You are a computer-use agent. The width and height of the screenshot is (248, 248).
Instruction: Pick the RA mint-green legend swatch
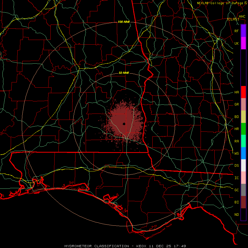243,141
